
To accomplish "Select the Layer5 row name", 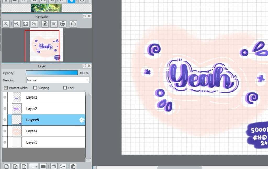I will pos(33,120).
